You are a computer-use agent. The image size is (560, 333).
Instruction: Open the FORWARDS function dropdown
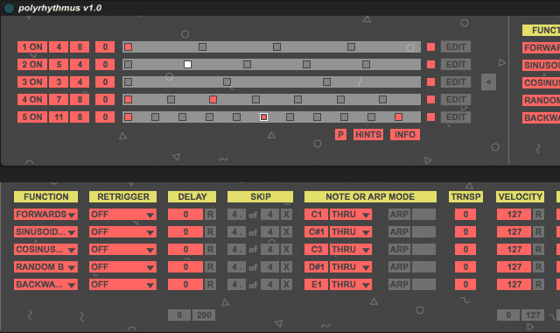coord(45,214)
